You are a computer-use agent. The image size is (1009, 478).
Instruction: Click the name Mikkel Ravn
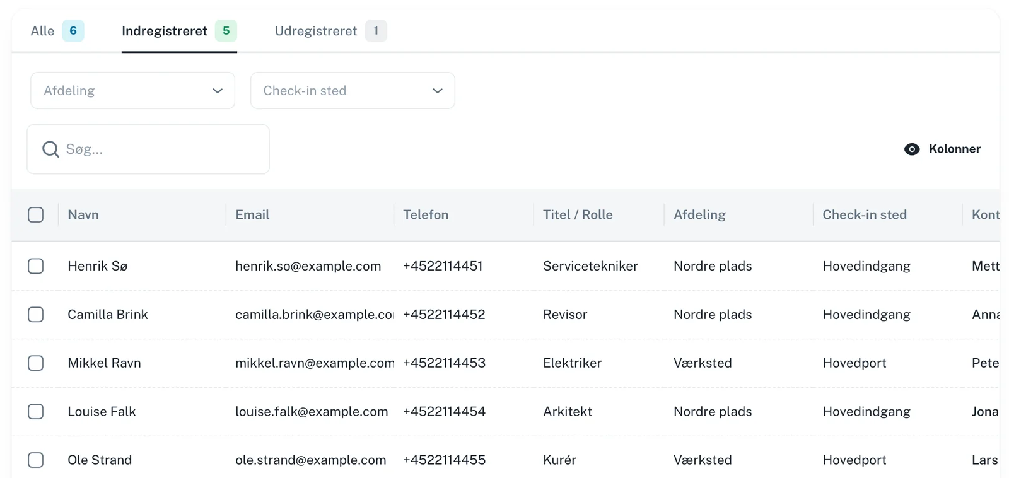[x=104, y=363]
